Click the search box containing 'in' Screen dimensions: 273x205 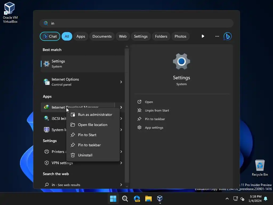[x=136, y=23]
